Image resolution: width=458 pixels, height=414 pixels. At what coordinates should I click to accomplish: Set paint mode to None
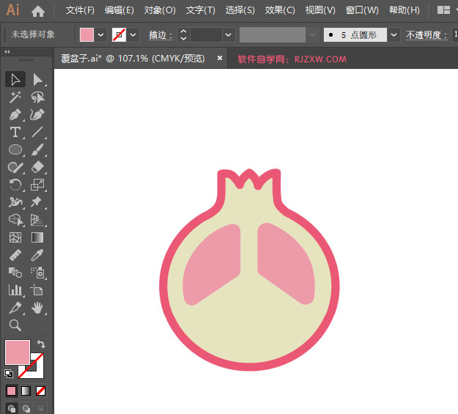tap(41, 391)
